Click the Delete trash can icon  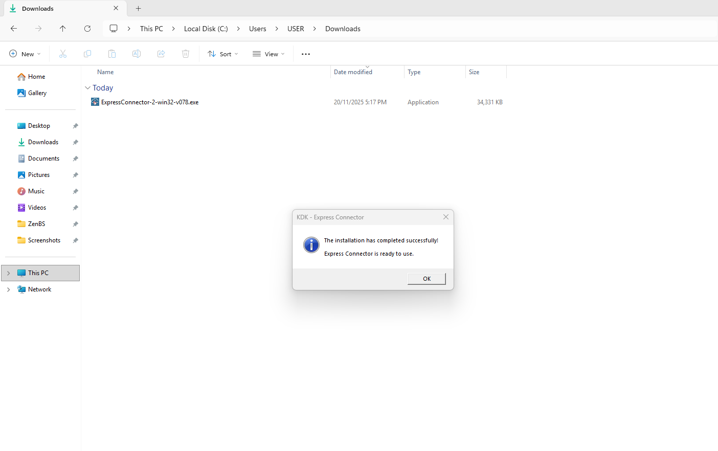186,54
